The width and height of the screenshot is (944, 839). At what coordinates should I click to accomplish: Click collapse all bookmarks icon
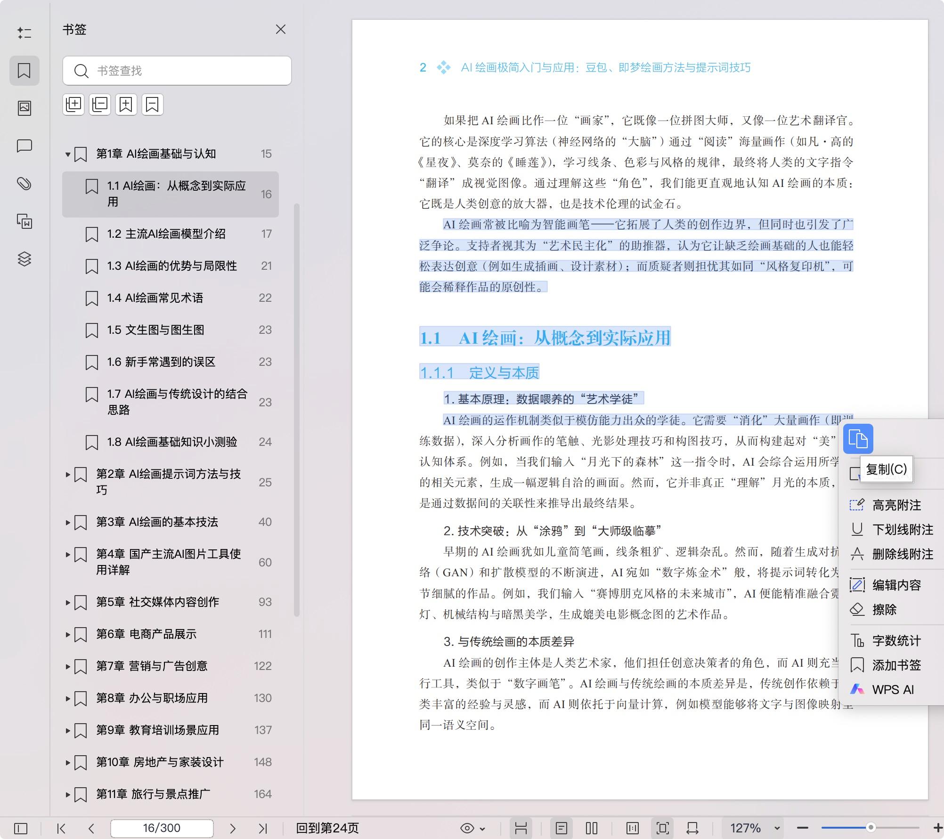[100, 104]
